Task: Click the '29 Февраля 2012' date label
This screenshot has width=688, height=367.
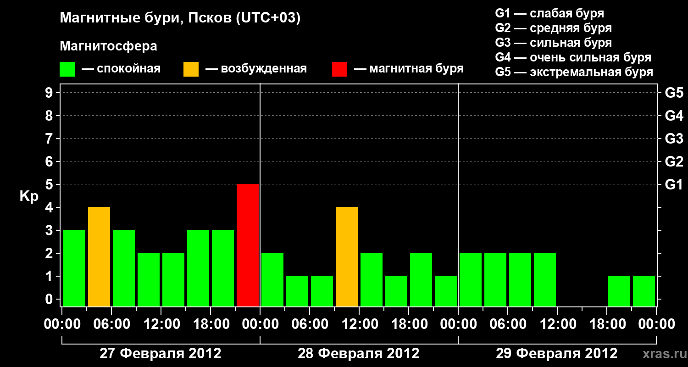Action: click(x=557, y=354)
